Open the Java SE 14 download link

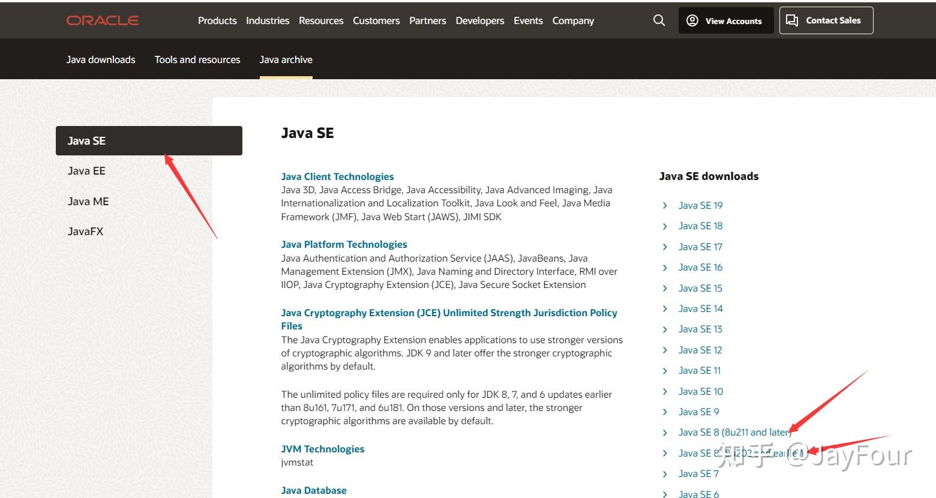pos(700,308)
